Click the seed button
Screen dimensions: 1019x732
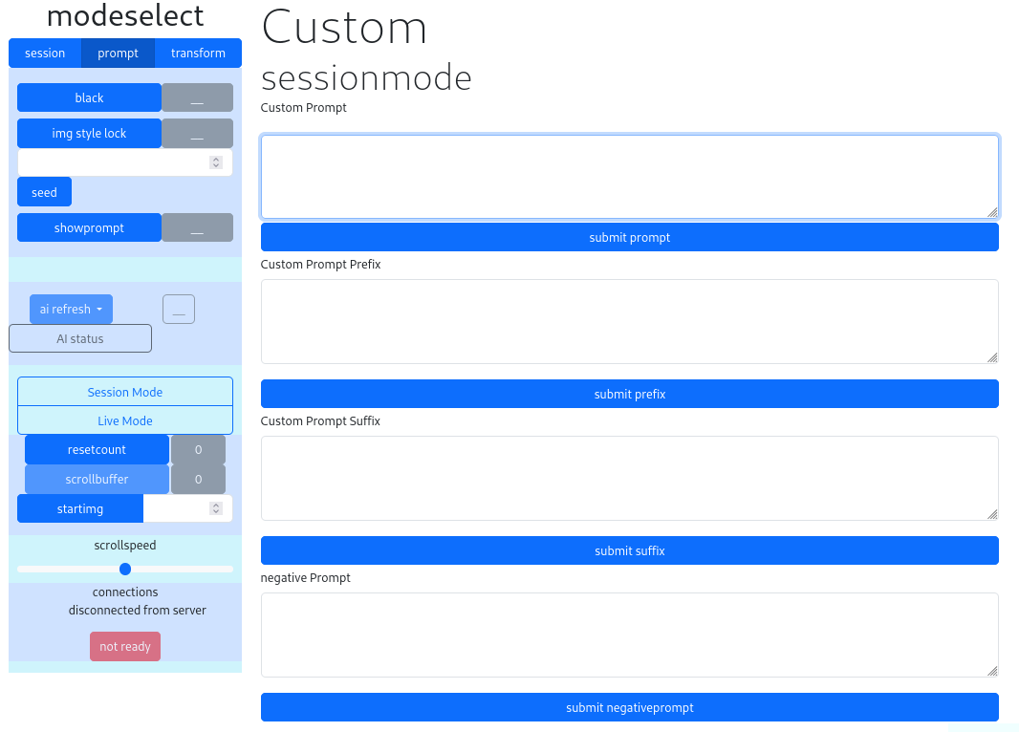[44, 193]
